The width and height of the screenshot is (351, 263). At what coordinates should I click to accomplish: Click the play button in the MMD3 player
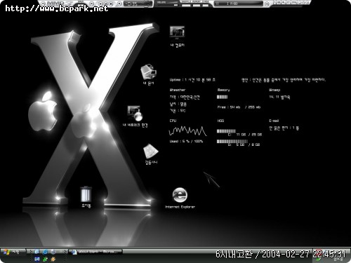coord(100,4)
